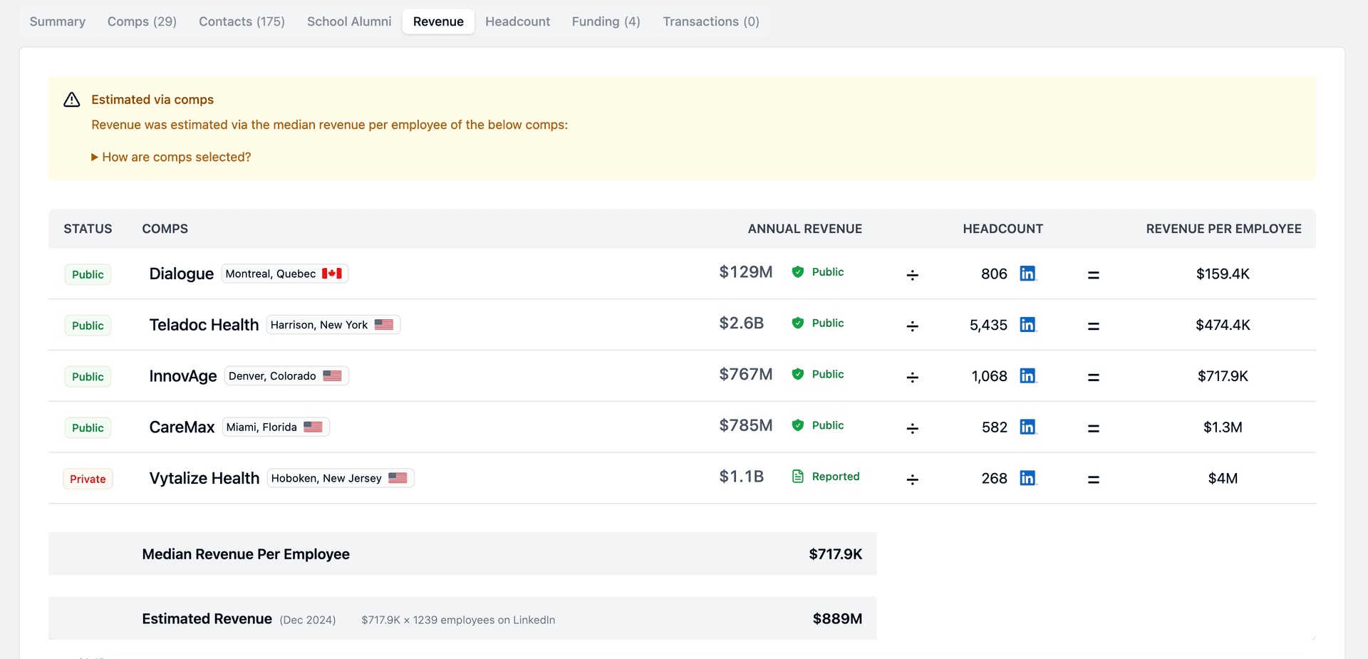The height and width of the screenshot is (659, 1368).
Task: Open Teladoc Health company link
Action: coord(204,325)
